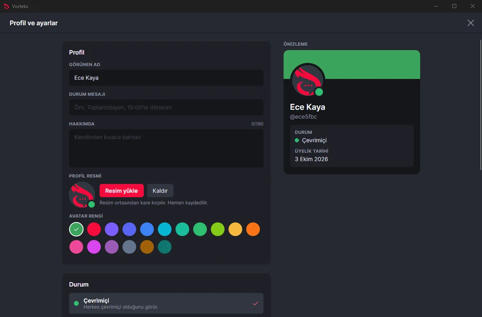Pick the violet avatar color swatch
482x317 pixels.
(112, 229)
